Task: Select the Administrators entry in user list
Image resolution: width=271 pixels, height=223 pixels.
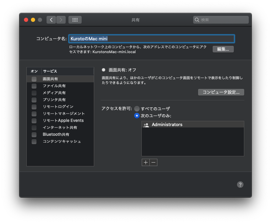Action: pyautogui.click(x=193, y=125)
